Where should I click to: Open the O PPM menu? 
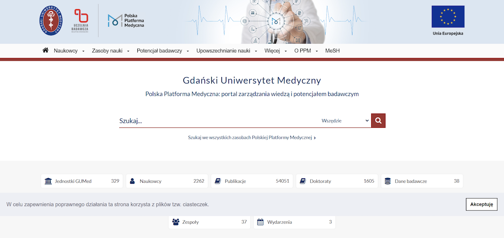pos(302,51)
